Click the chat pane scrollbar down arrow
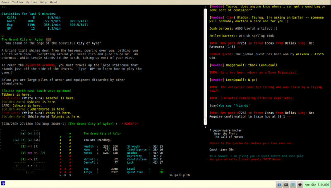 click(x=205, y=127)
